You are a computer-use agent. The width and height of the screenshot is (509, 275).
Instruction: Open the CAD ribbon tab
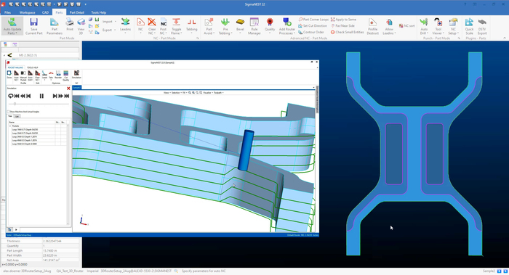pyautogui.click(x=45, y=12)
